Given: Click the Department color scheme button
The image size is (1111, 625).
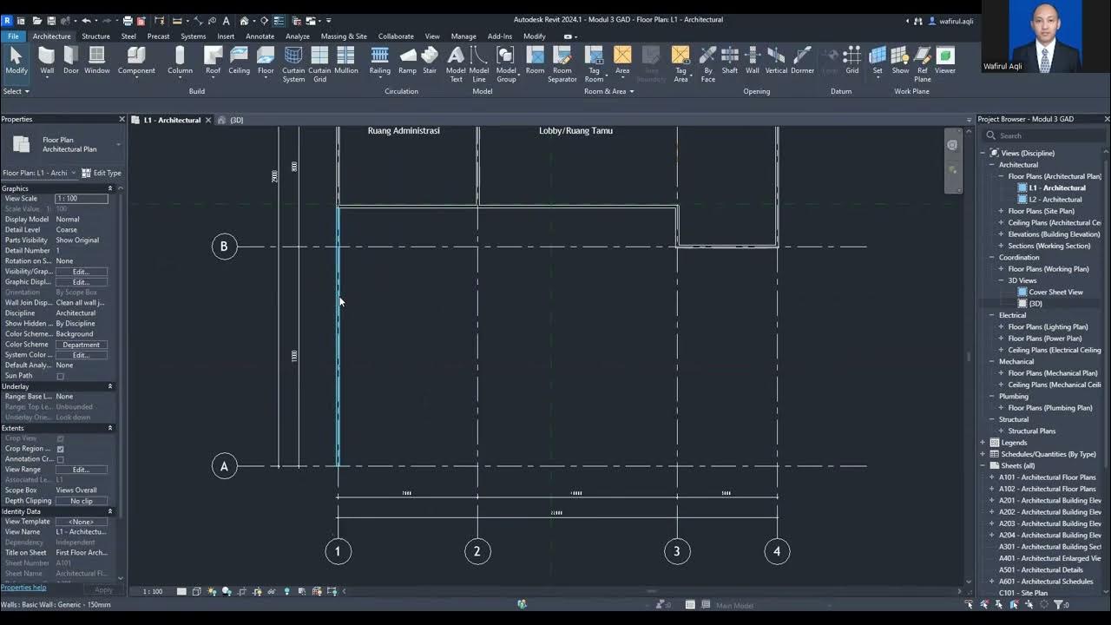Looking at the screenshot, I should tap(82, 345).
